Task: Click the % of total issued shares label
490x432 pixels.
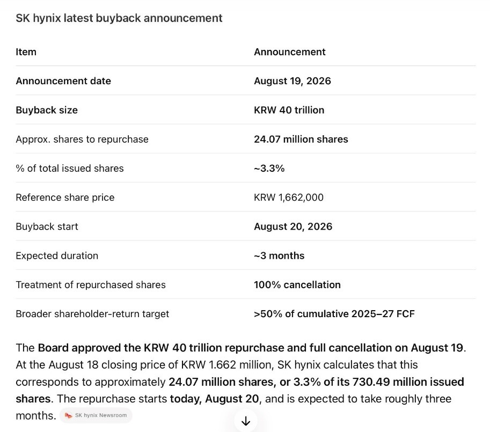Action: (70, 169)
